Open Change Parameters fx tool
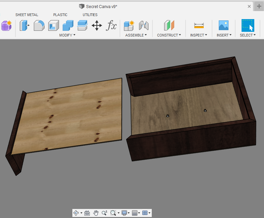Viewport: 264px width, 218px height. click(111, 25)
